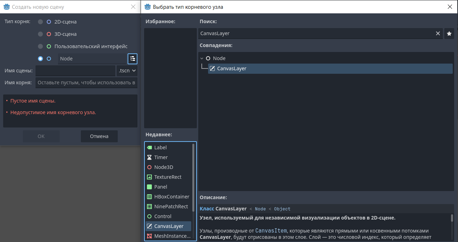Viewport: 458px width, 242px height.
Task: Click the Имя корня input field
Action: 86,83
